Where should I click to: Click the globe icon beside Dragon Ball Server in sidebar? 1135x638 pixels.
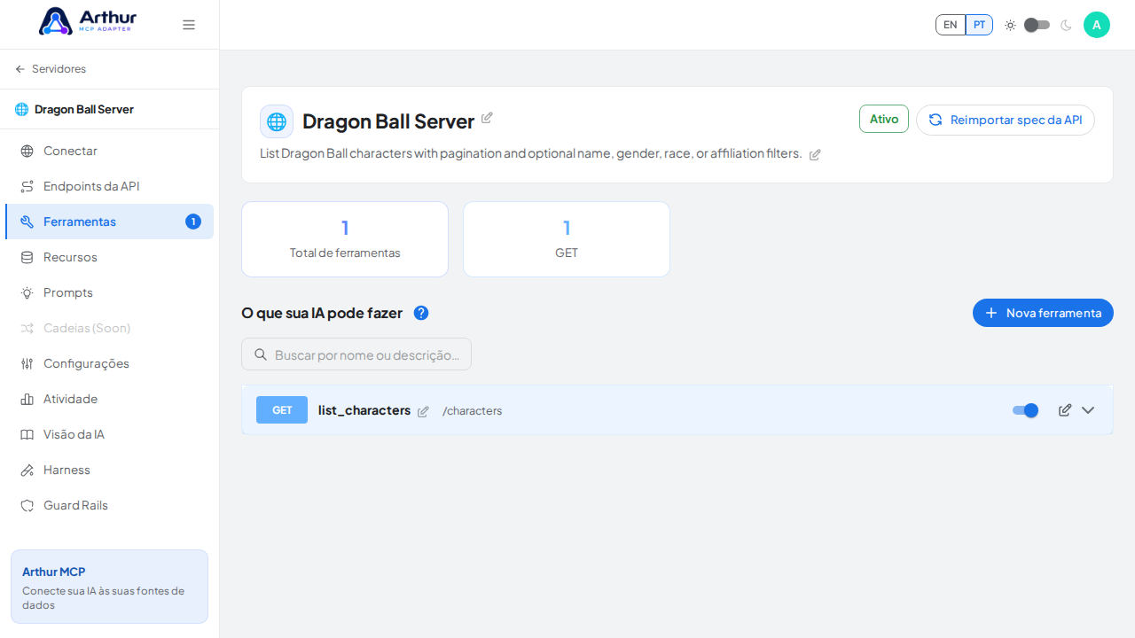pos(21,109)
